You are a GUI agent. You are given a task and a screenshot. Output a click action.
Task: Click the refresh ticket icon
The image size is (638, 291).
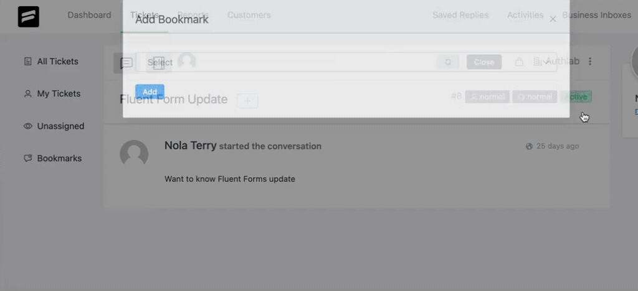(x=448, y=62)
